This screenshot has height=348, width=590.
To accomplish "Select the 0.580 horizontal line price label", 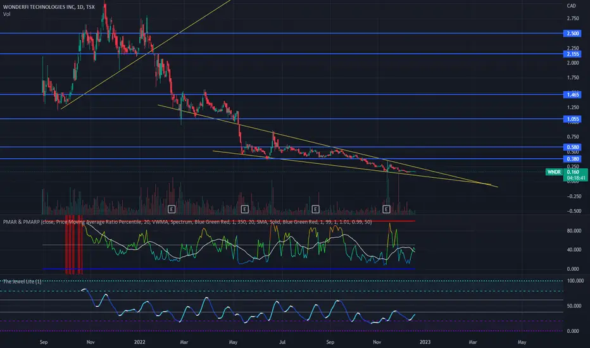I will 572,147.
